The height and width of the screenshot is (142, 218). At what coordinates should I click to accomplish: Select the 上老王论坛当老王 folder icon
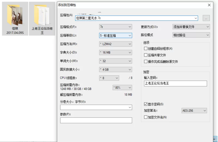click(42, 19)
